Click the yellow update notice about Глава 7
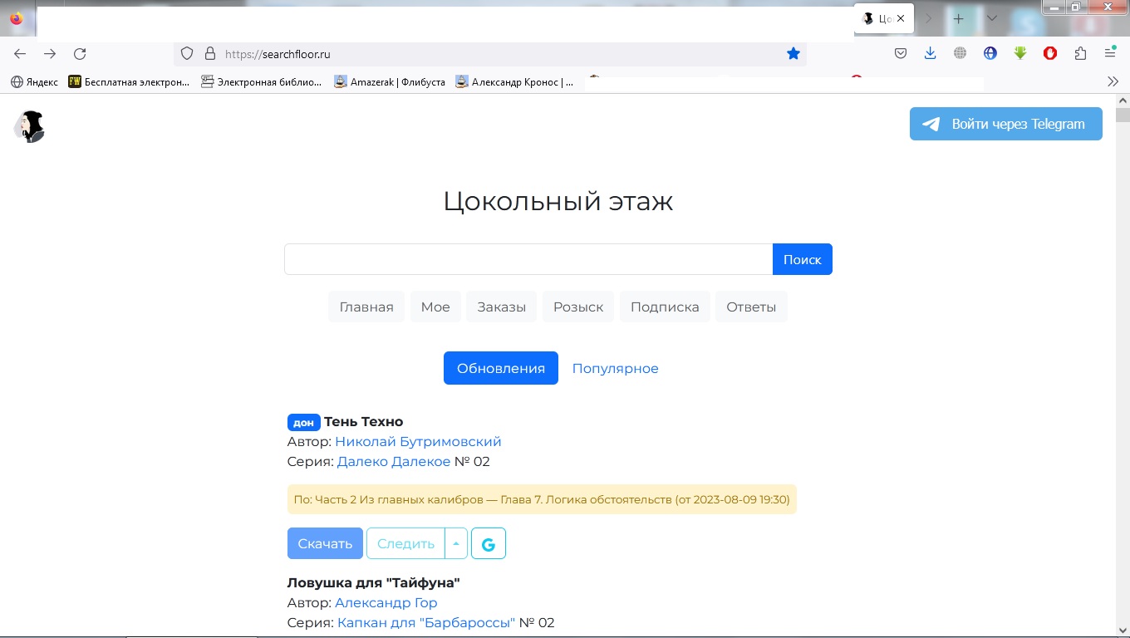 click(542, 499)
